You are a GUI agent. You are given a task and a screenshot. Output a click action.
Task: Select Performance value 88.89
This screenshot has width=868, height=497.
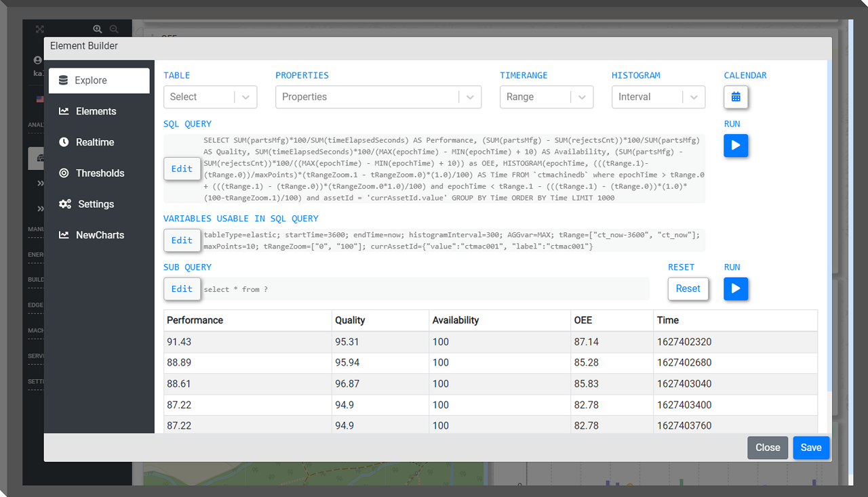click(x=179, y=363)
